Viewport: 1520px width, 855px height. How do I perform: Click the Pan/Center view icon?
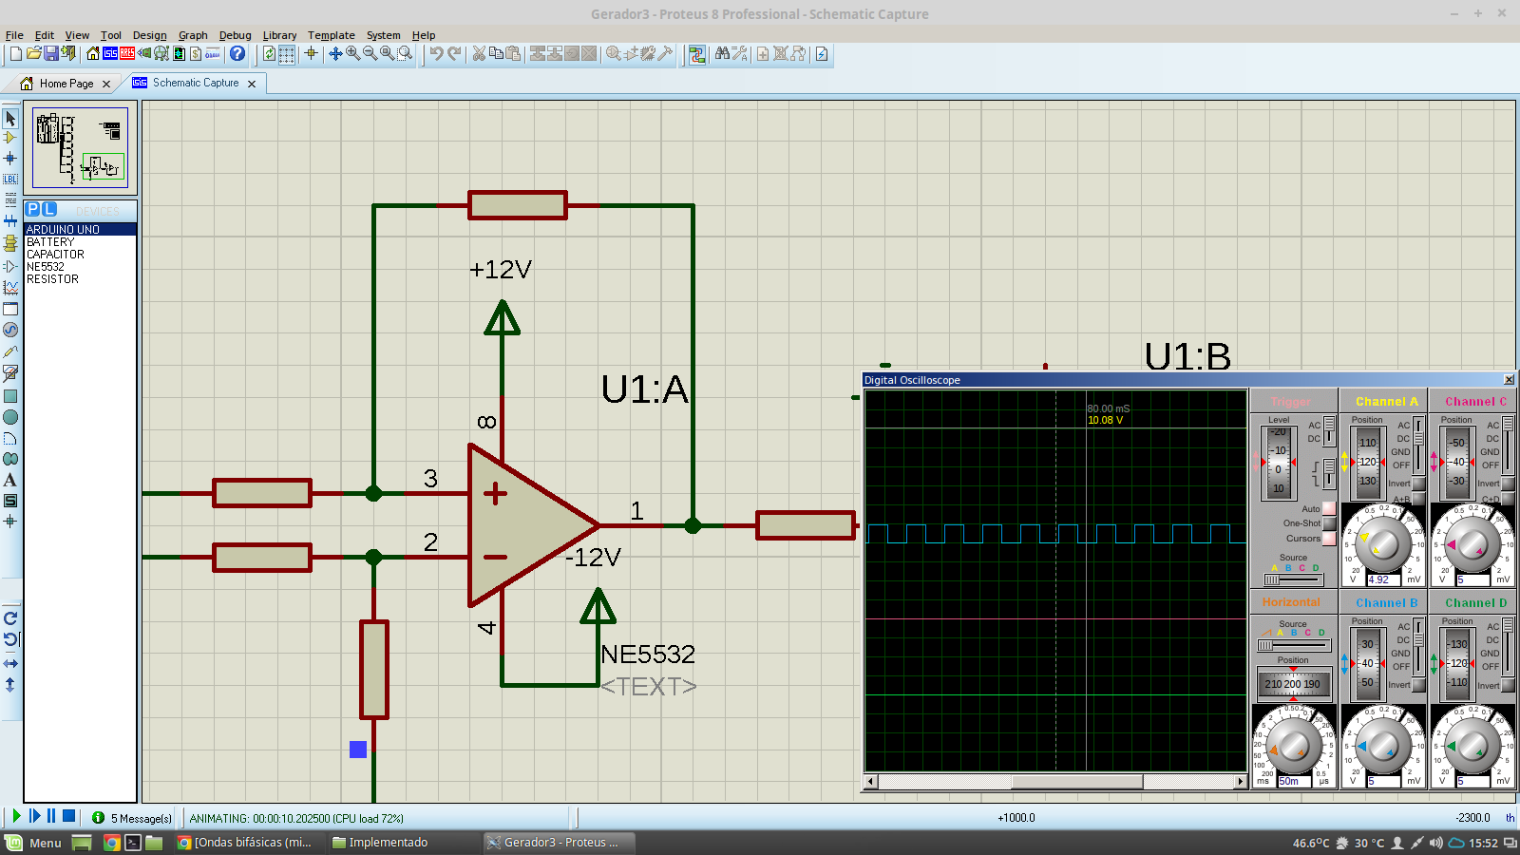point(335,54)
